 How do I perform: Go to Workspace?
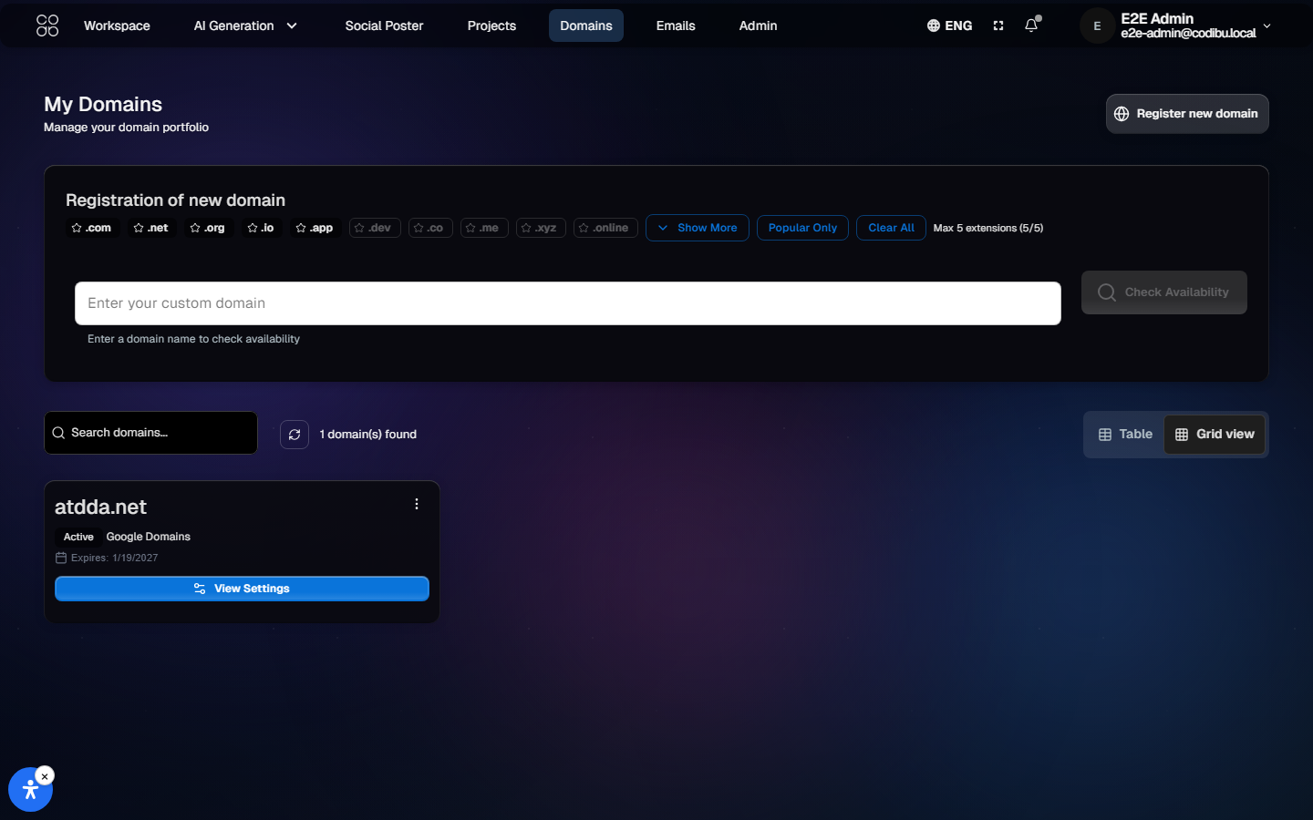117,26
